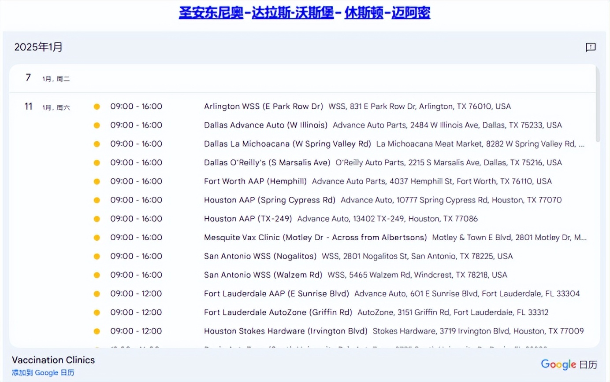Click the yellow dot beside Fort Worth AAP
Screen dimensions: 610x382
(97, 181)
